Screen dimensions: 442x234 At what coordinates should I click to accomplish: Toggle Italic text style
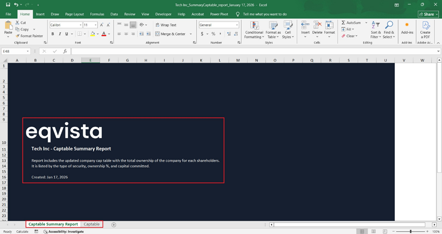pyautogui.click(x=59, y=34)
